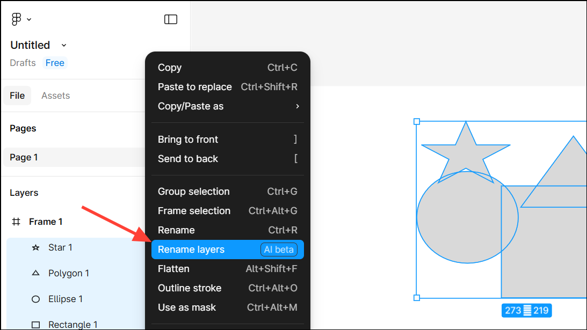Click the Polygon 1 triangle icon

coord(36,273)
